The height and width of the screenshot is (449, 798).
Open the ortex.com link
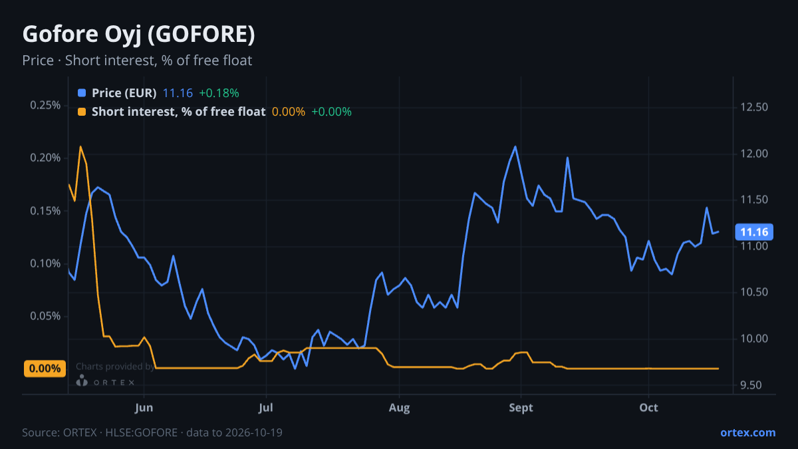(x=747, y=432)
